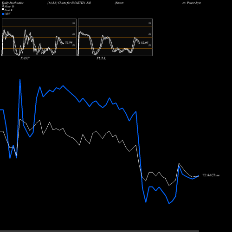Screen dimensions: 232x232
Task: Click the blue OBV legend swatch
Action: (x=3, y=14)
